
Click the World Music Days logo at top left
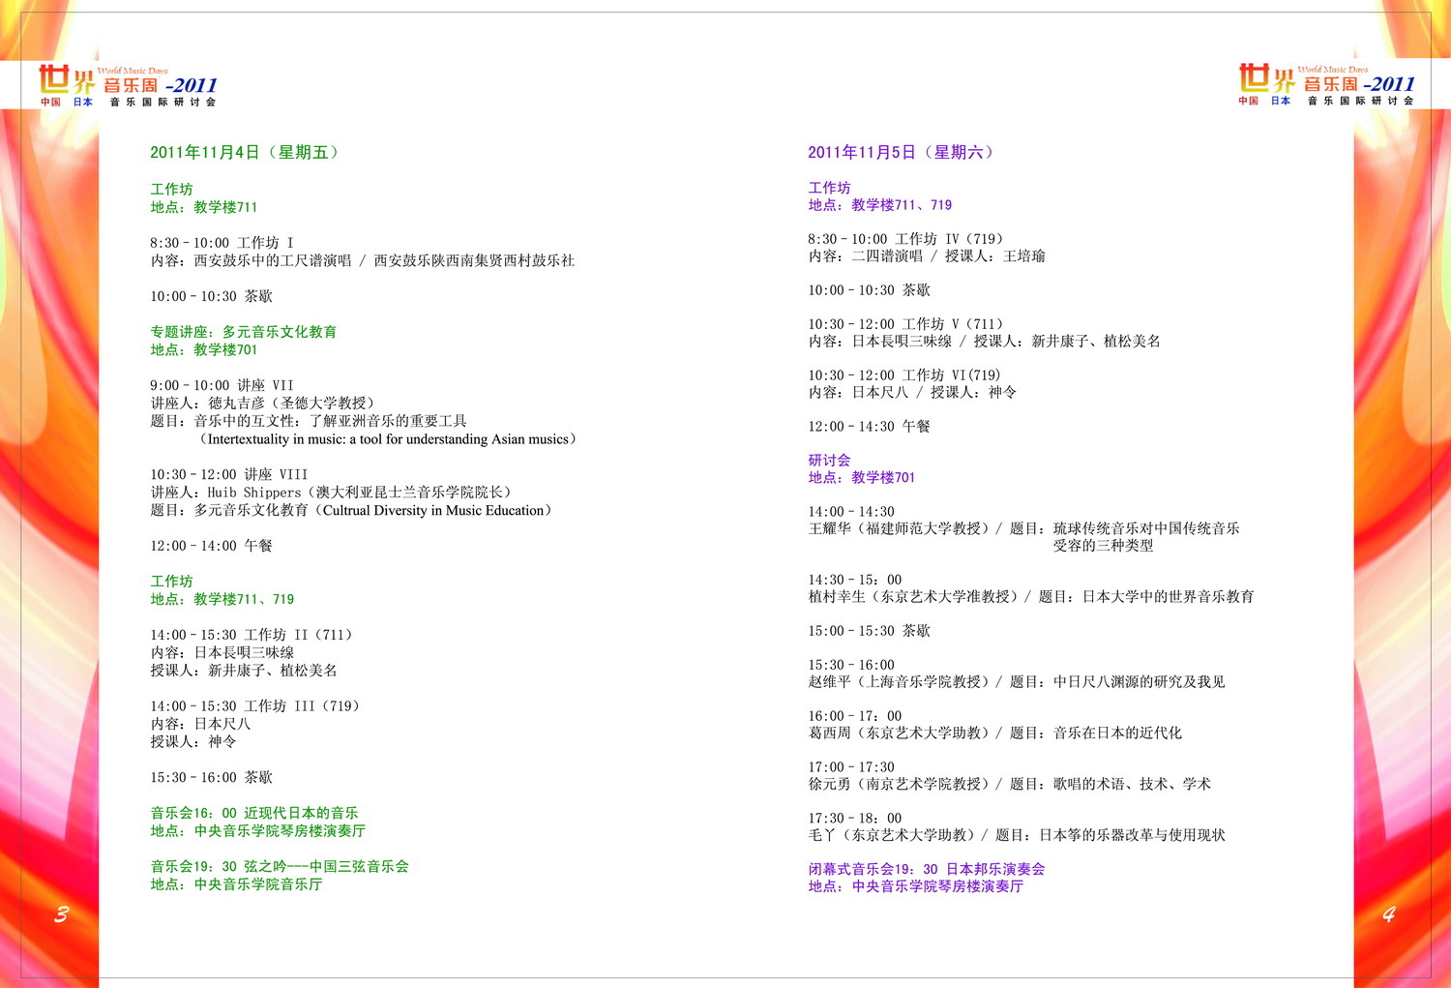[128, 85]
